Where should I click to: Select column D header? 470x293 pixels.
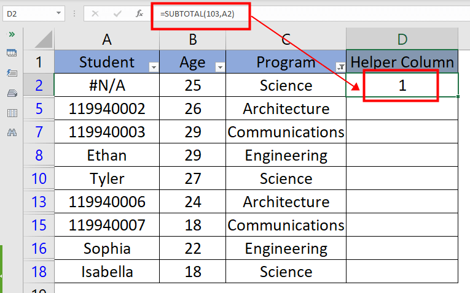coord(402,40)
